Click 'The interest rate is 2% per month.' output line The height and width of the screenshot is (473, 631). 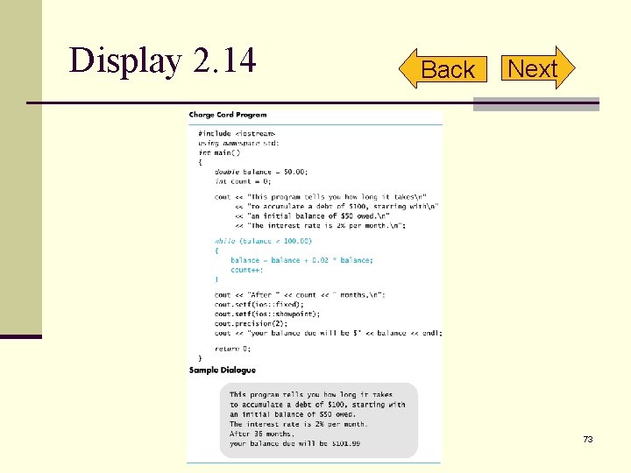tap(298, 424)
